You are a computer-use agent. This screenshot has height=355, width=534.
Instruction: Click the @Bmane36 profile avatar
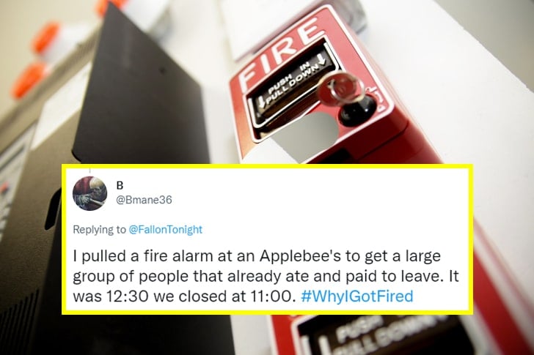click(90, 193)
